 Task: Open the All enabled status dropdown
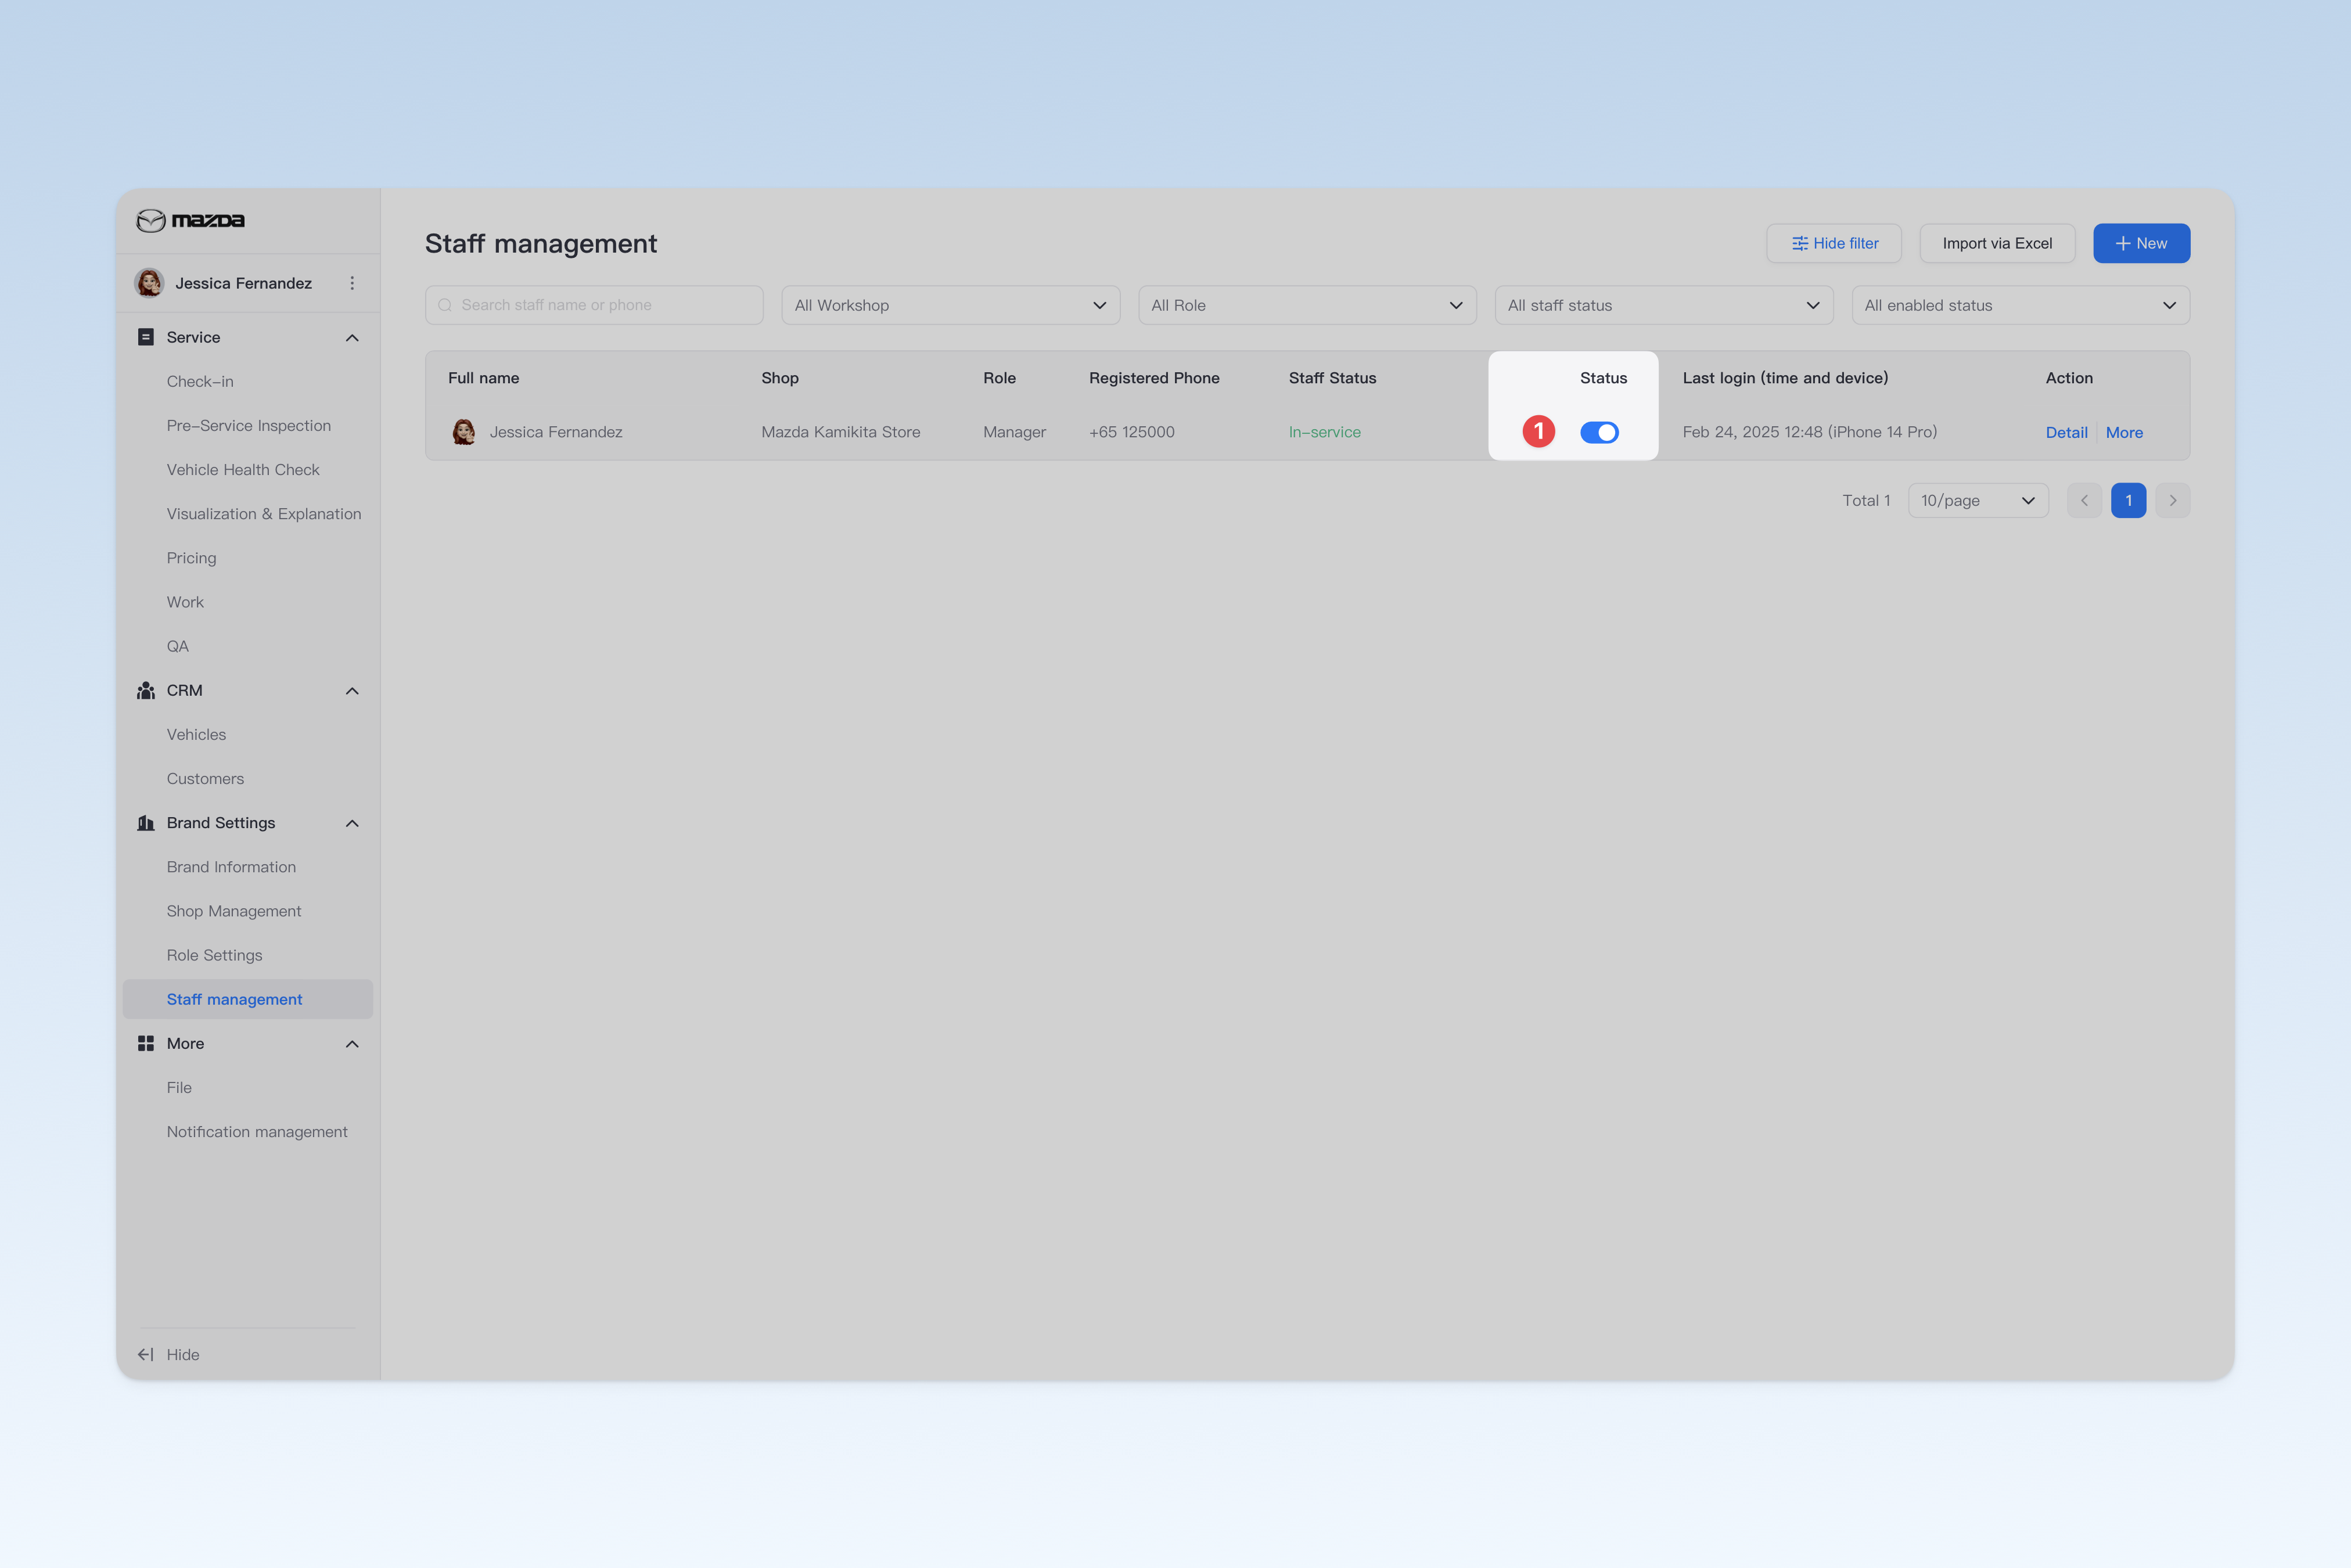[x=2021, y=305]
